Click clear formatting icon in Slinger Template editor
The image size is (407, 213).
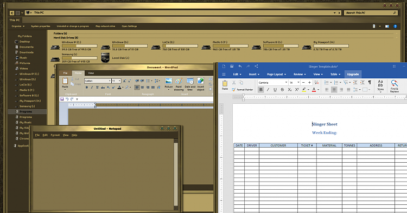pos(316,83)
